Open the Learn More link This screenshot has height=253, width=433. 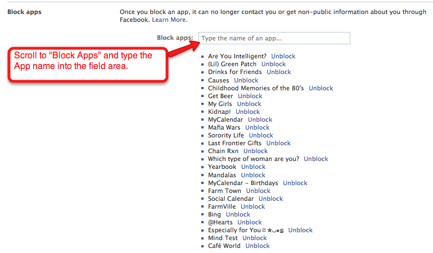click(x=169, y=20)
